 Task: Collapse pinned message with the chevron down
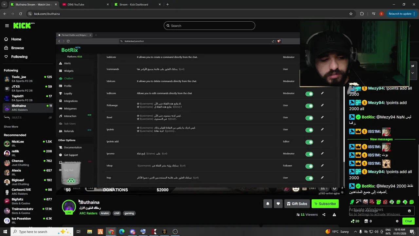(412, 73)
